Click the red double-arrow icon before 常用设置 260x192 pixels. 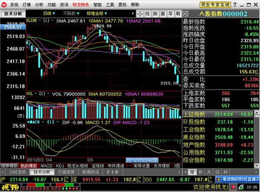click(x=129, y=166)
